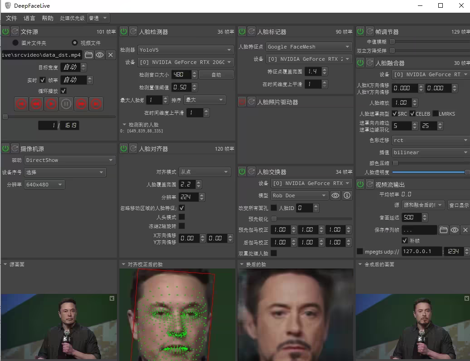Step back one frame in video

pos(36,104)
